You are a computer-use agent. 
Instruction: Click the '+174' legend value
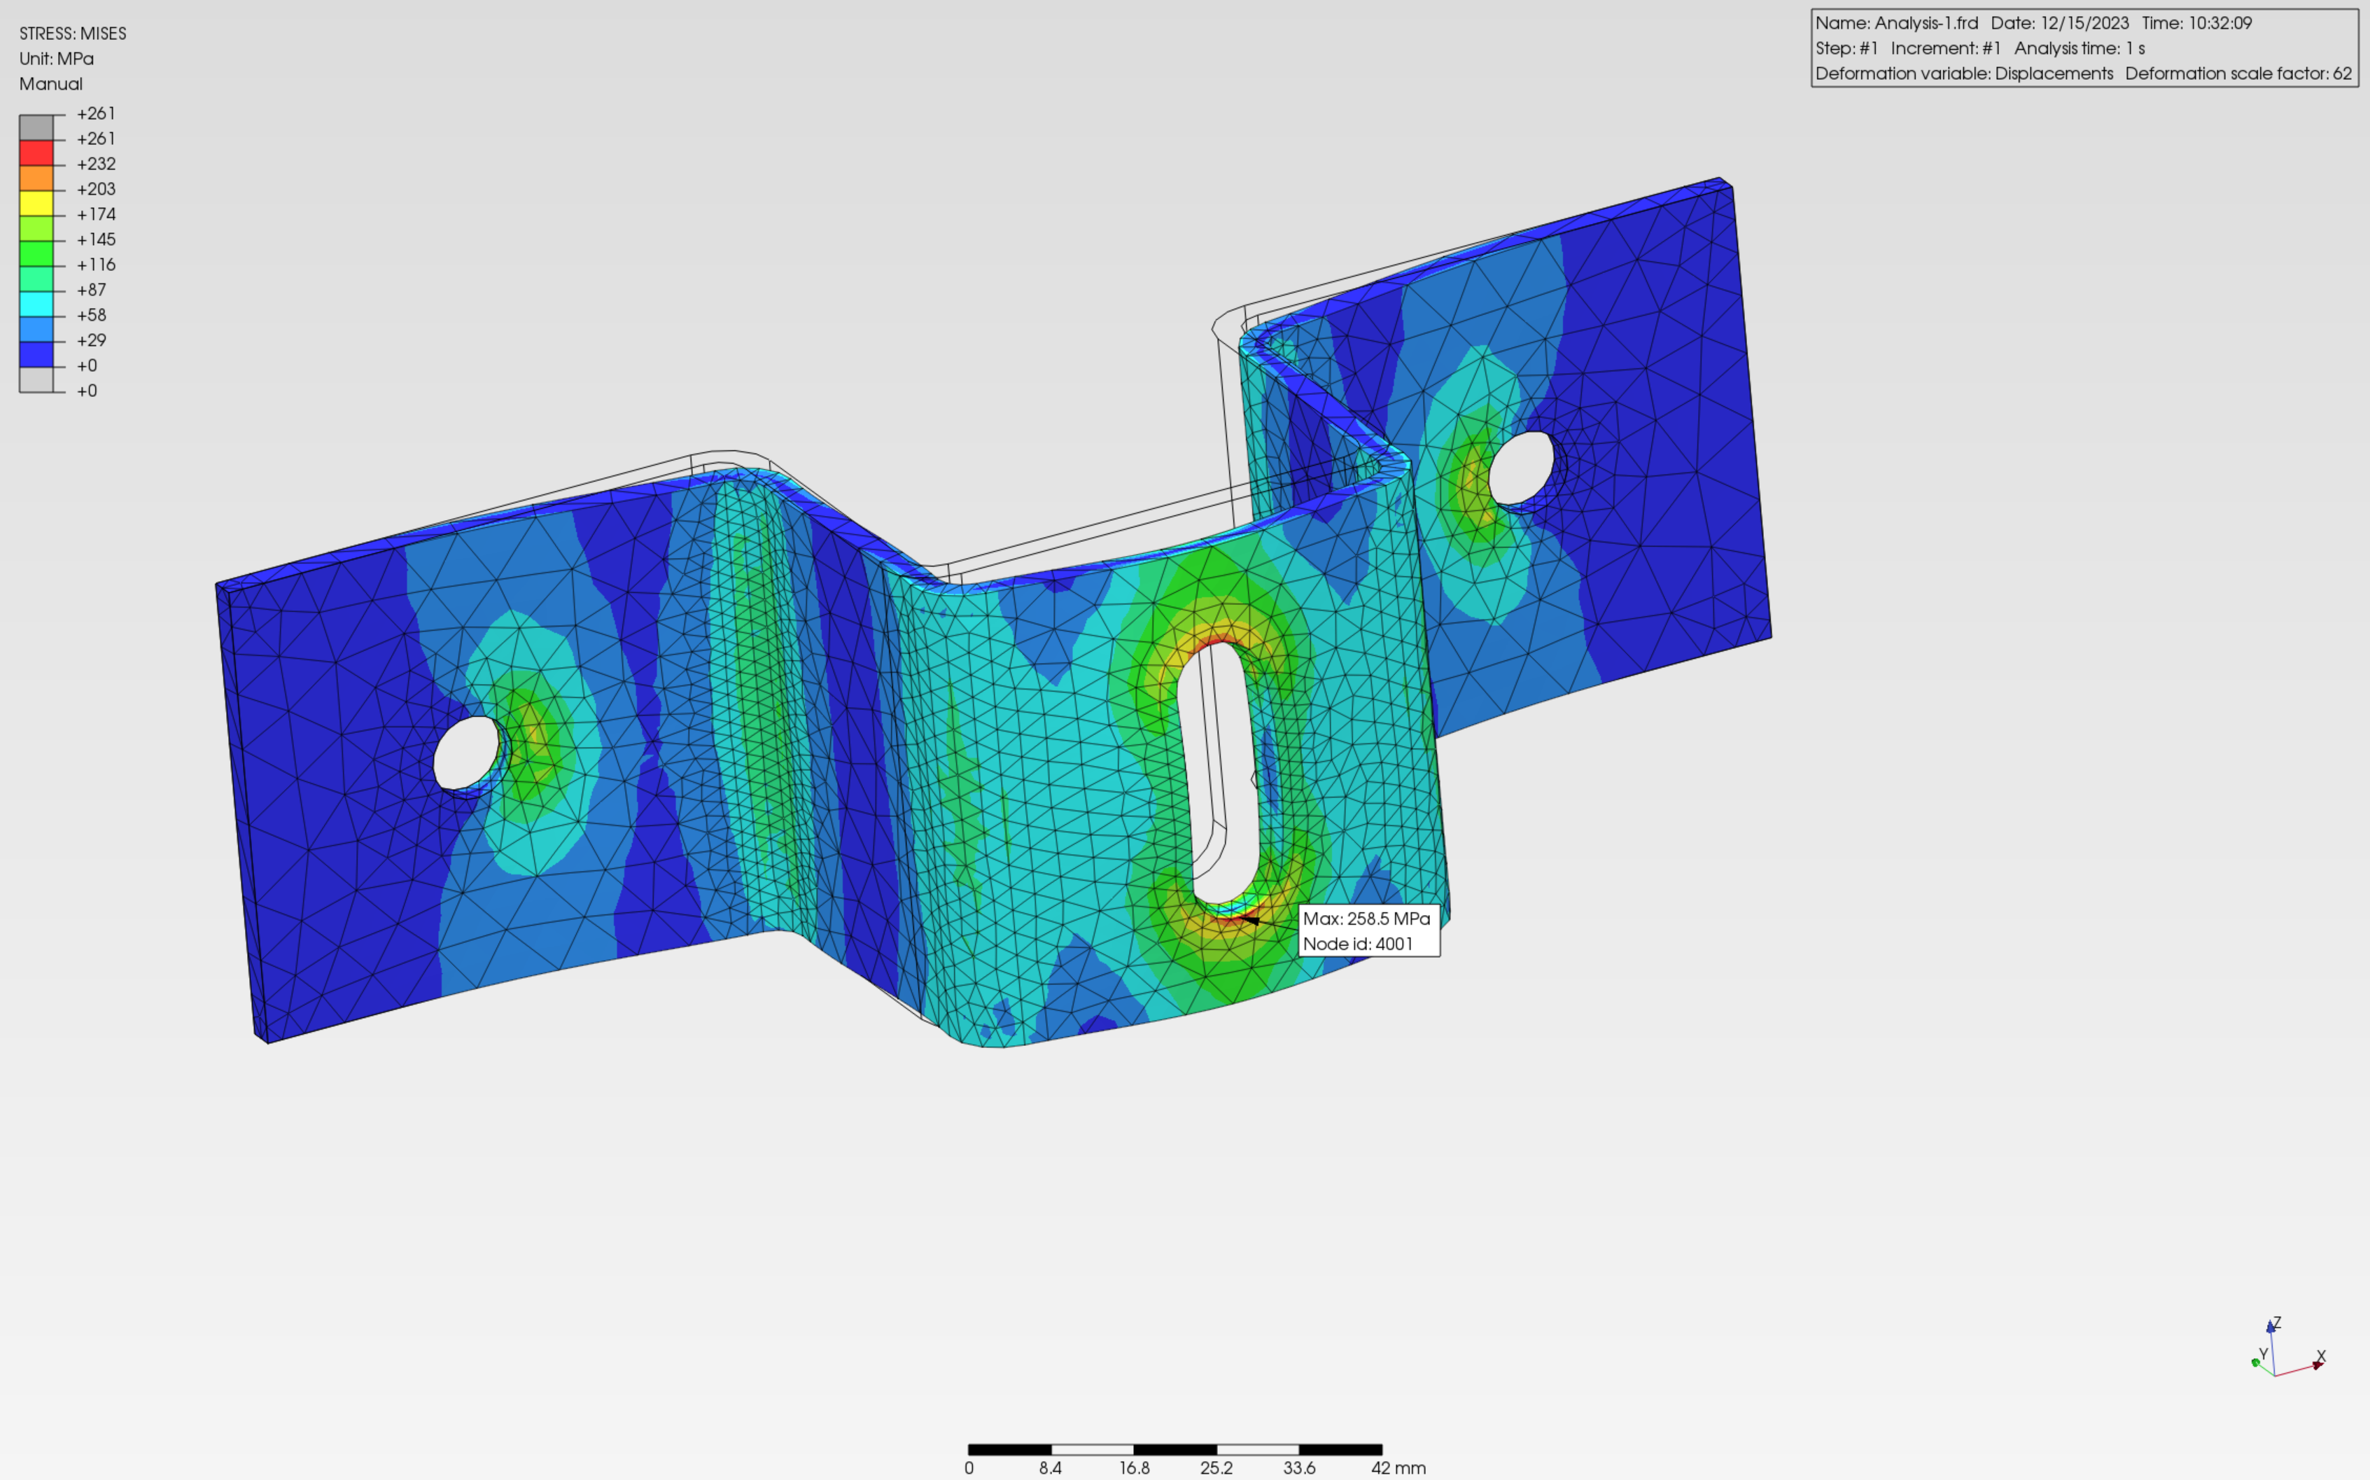tap(96, 214)
